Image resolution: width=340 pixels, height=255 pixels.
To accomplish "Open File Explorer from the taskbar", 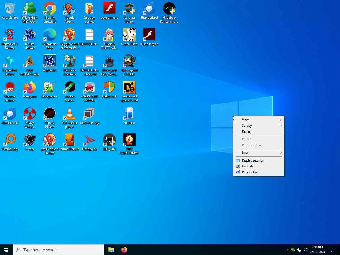I will 111,250.
